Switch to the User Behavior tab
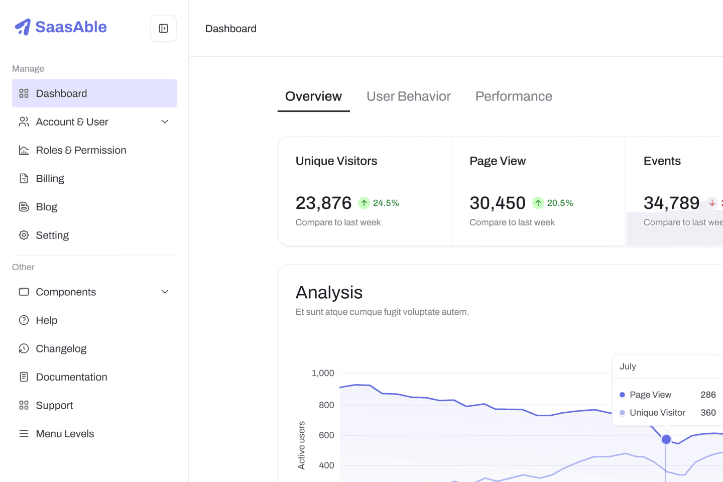723x482 pixels. coord(409,96)
